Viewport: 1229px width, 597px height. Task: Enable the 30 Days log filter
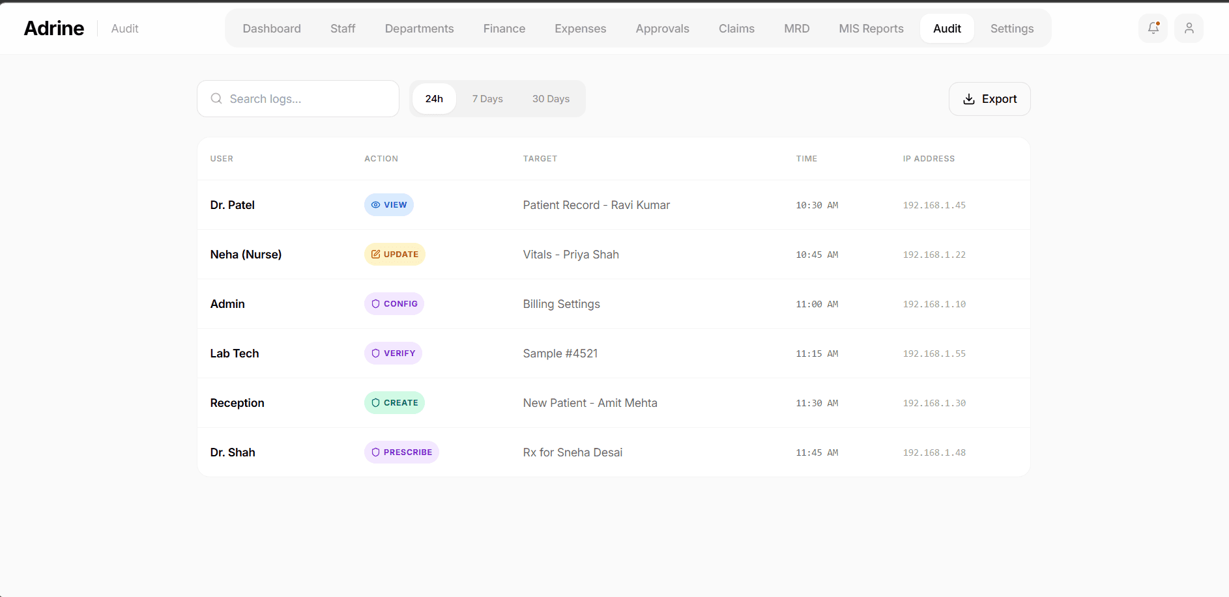(x=551, y=98)
